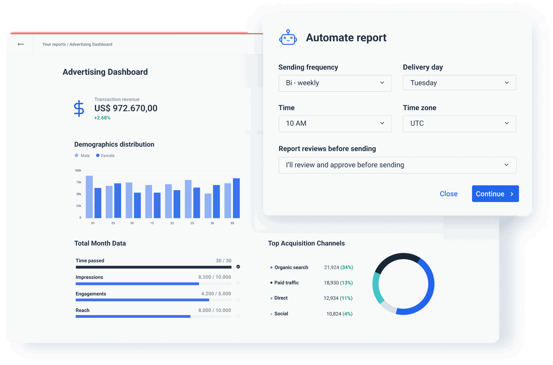
Task: Click the dollar sign icon next to Transaction revenue
Action: pos(79,108)
